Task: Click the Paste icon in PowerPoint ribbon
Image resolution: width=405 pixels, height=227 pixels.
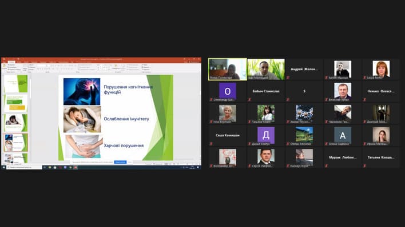Action: point(5,67)
